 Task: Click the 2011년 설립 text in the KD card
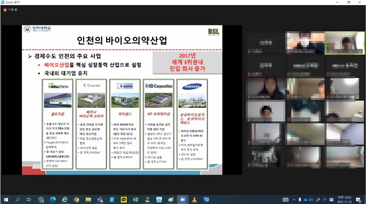154,157
